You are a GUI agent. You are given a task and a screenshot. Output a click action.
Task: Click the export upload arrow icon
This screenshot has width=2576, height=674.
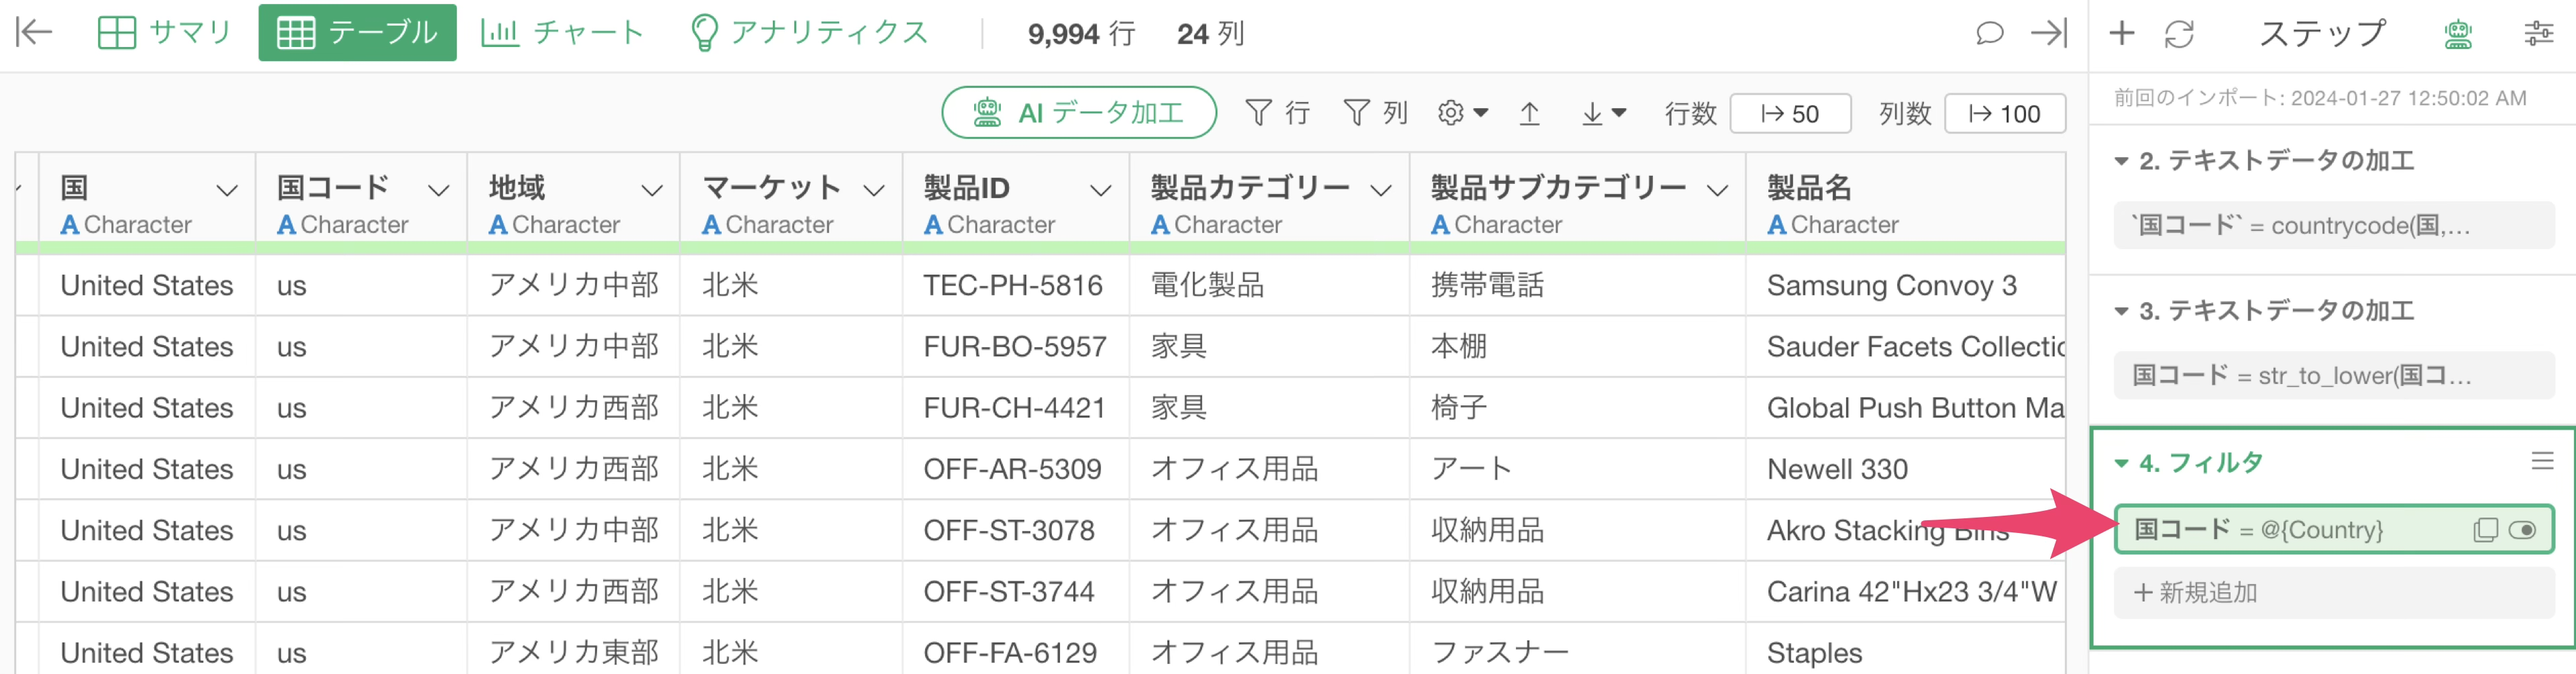coord(1529,113)
